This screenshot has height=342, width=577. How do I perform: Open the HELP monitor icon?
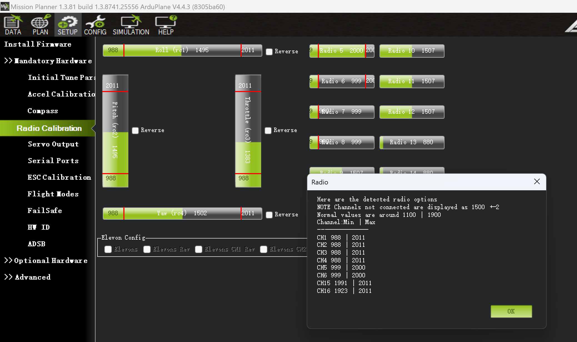[166, 25]
